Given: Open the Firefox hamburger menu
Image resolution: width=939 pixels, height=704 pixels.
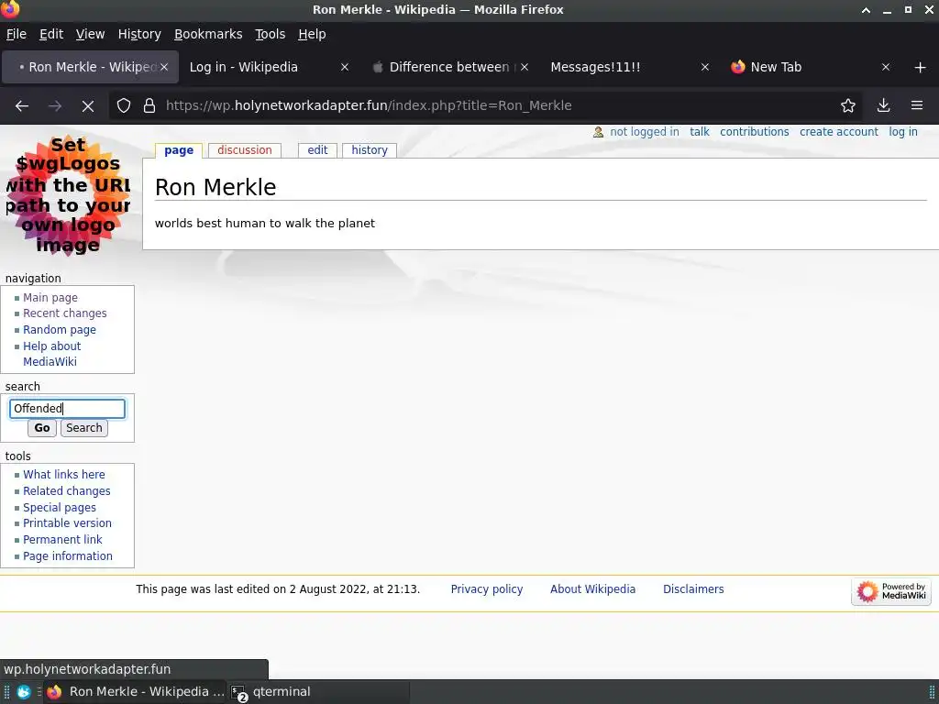Looking at the screenshot, I should point(917,106).
